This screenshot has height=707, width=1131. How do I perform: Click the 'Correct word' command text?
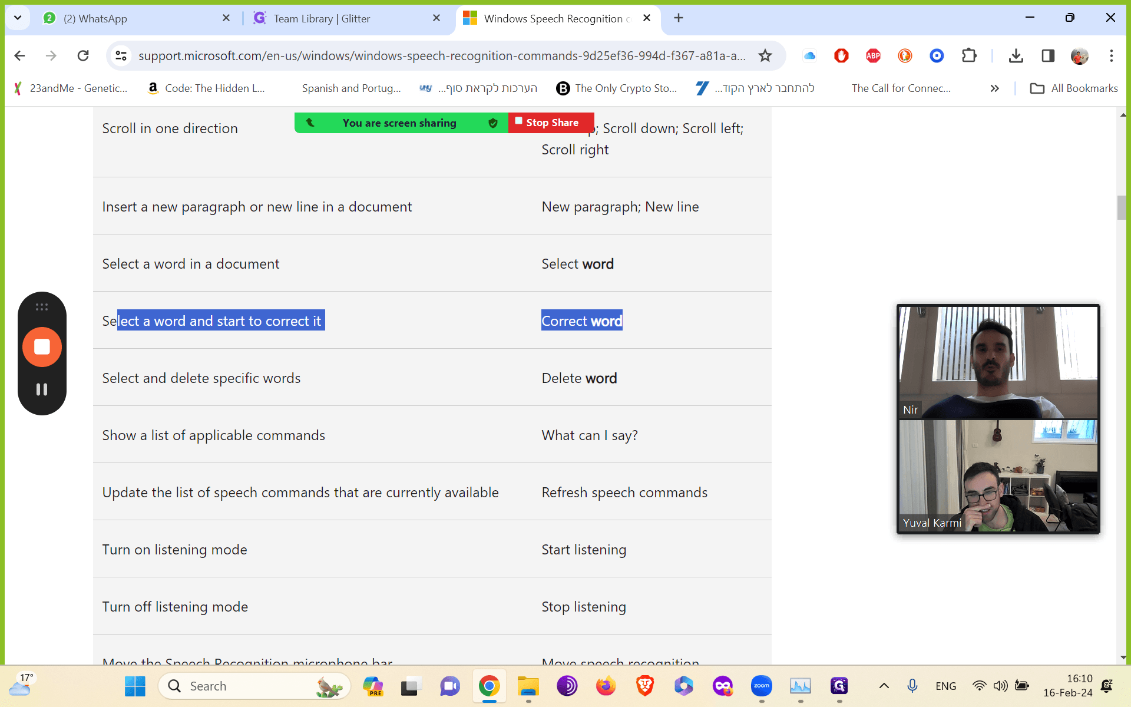click(582, 321)
